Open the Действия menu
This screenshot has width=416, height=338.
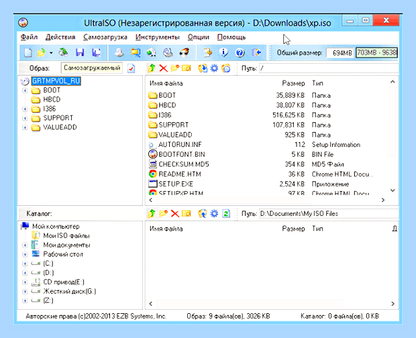tap(60, 37)
